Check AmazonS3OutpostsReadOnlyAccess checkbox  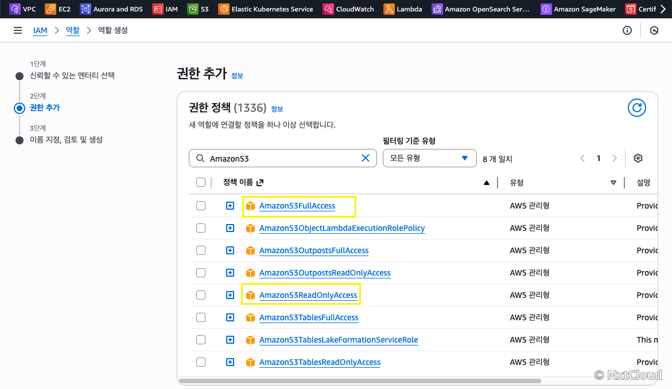tap(201, 273)
